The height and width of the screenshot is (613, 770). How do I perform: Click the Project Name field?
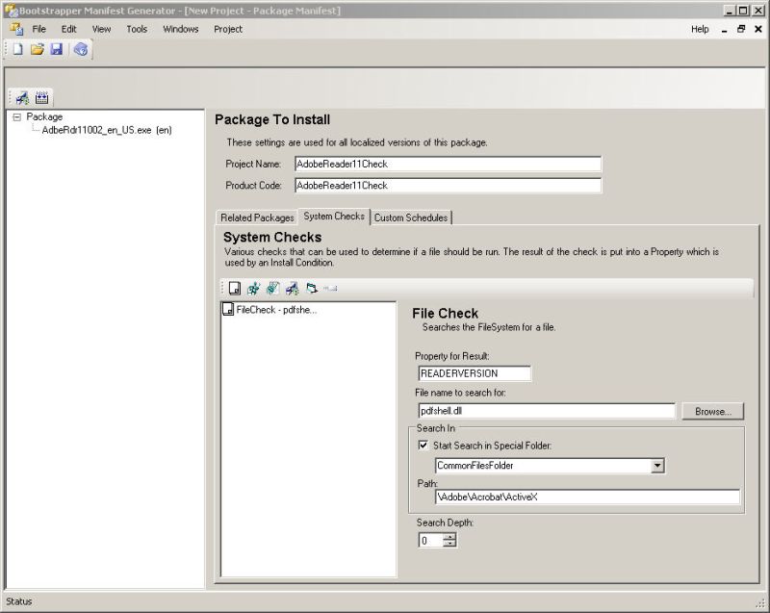pyautogui.click(x=448, y=164)
